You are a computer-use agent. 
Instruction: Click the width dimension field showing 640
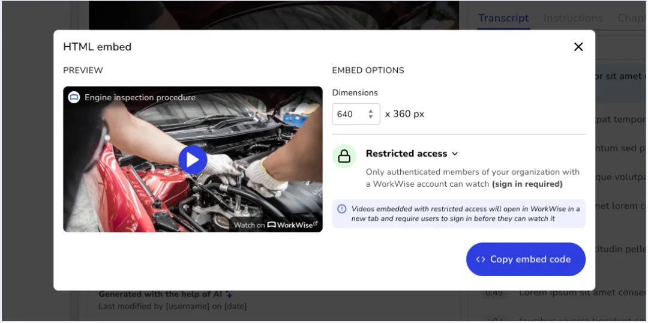coord(356,114)
